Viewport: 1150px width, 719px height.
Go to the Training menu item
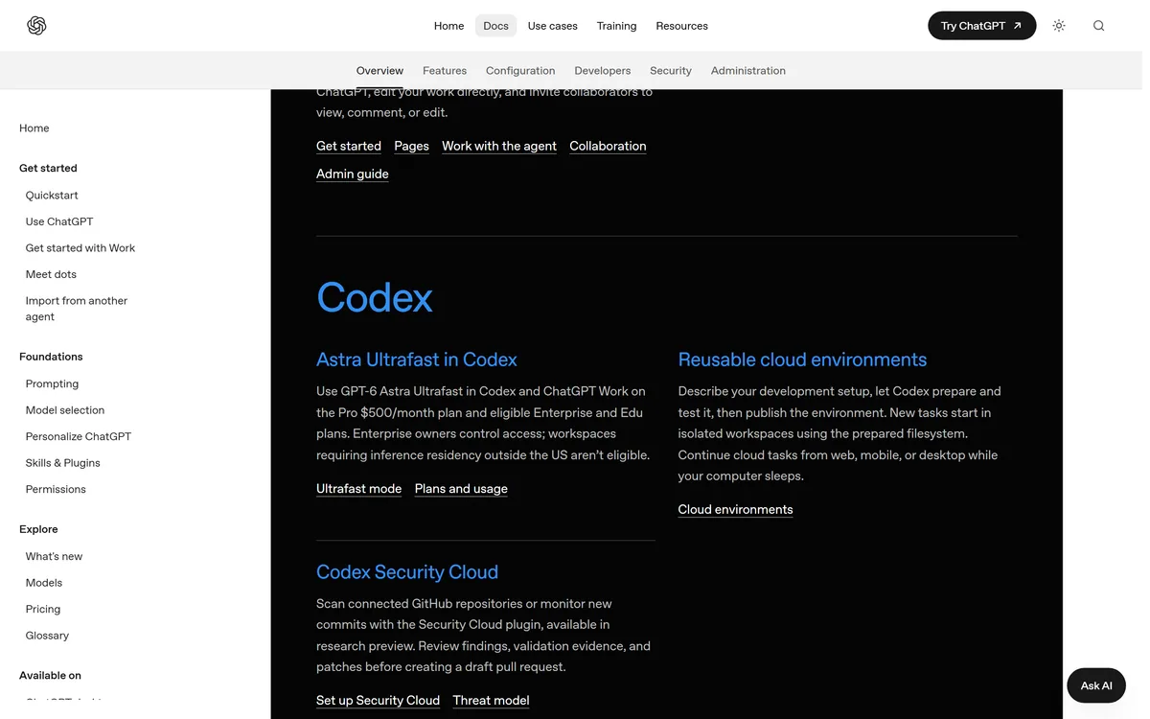(616, 26)
